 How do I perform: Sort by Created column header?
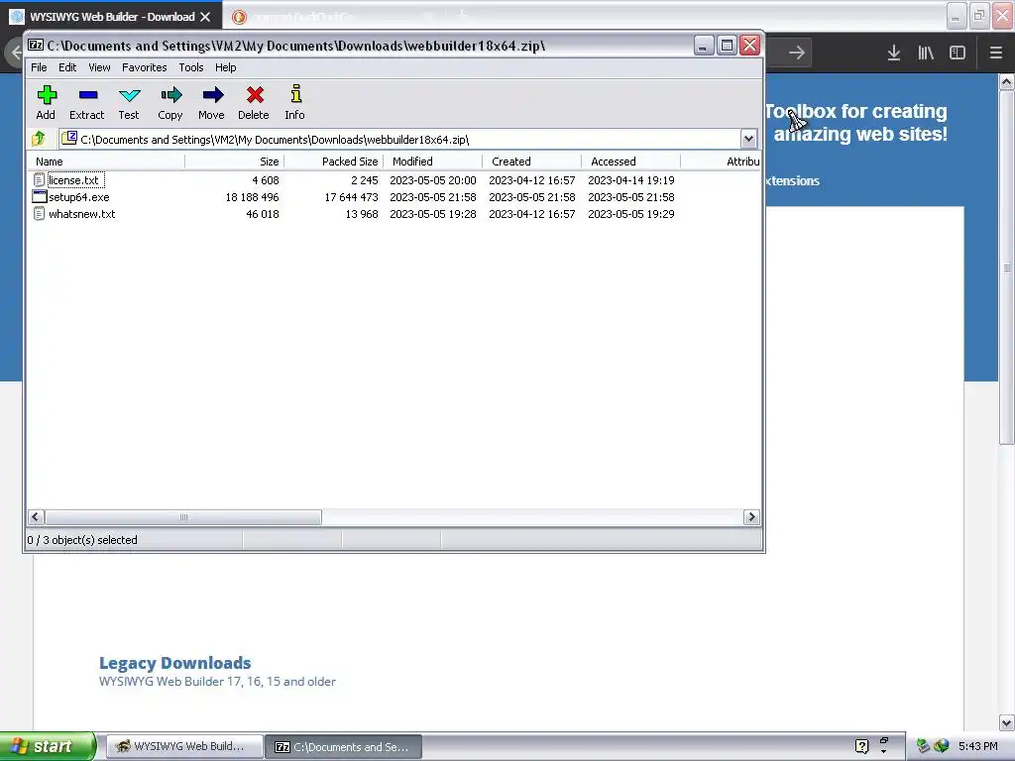click(531, 162)
